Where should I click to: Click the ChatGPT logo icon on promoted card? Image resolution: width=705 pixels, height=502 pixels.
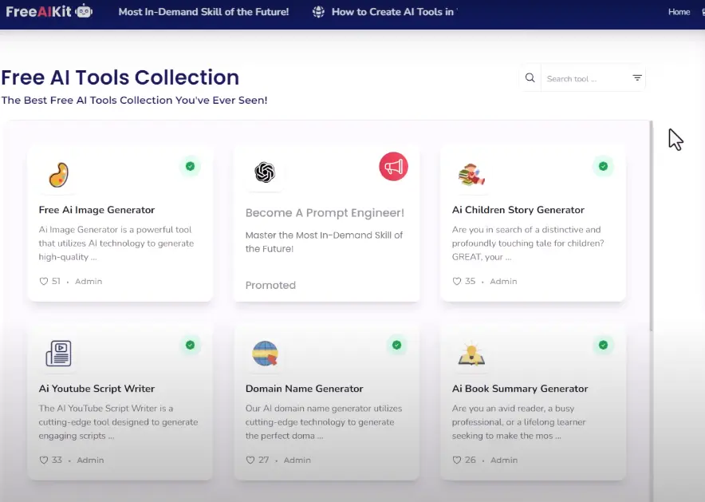coord(265,172)
